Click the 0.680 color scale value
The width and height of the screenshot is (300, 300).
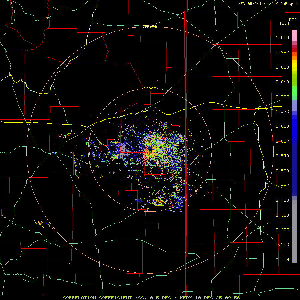pos(282,126)
